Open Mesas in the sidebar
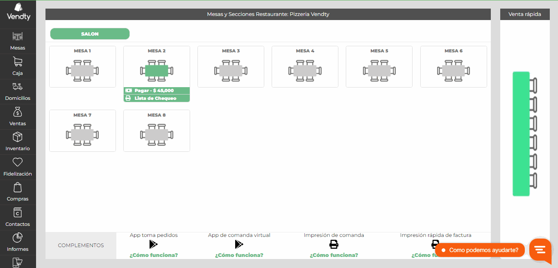This screenshot has width=558, height=268. [18, 41]
